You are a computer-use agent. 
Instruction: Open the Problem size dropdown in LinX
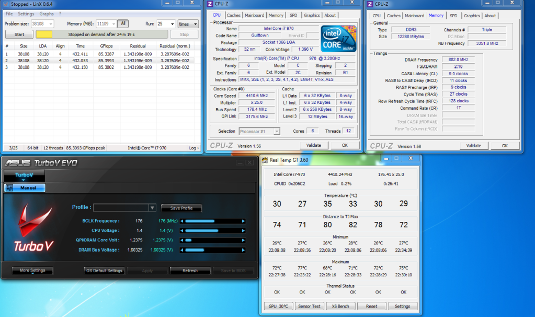[x=51, y=24]
